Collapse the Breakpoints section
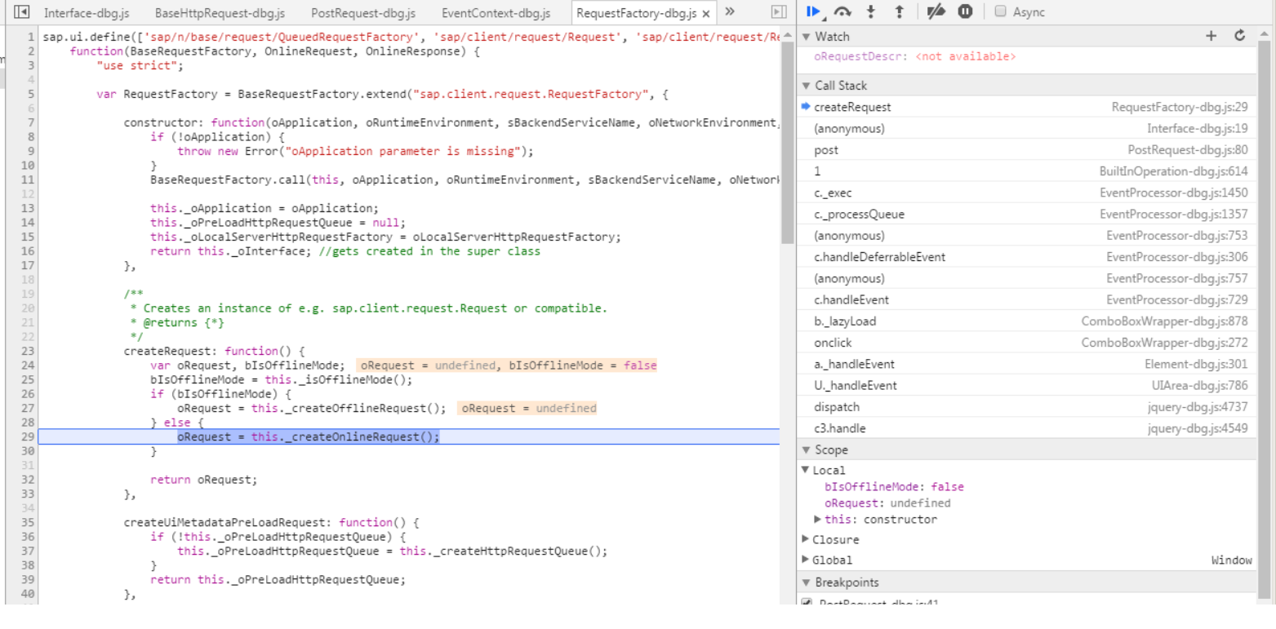 pyautogui.click(x=807, y=582)
